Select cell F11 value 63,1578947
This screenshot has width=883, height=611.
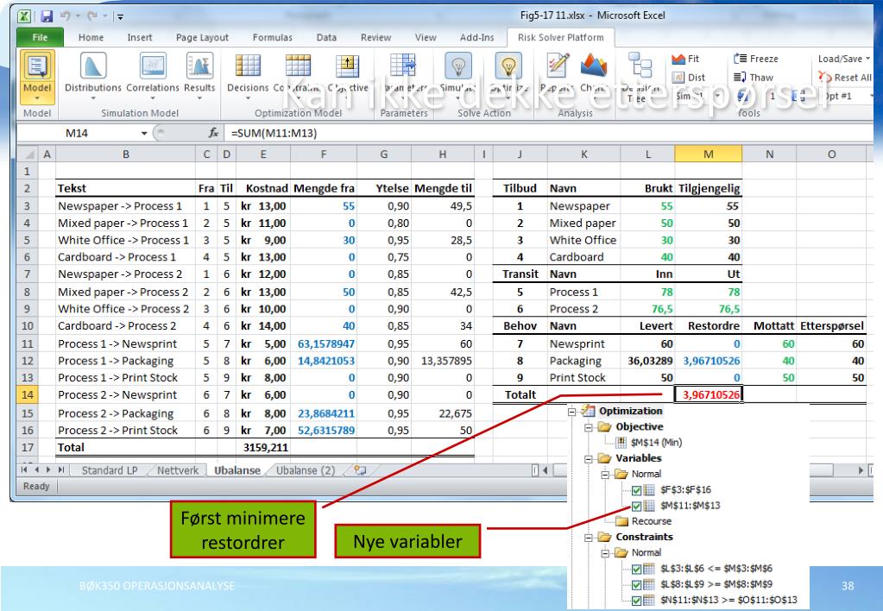coord(323,343)
